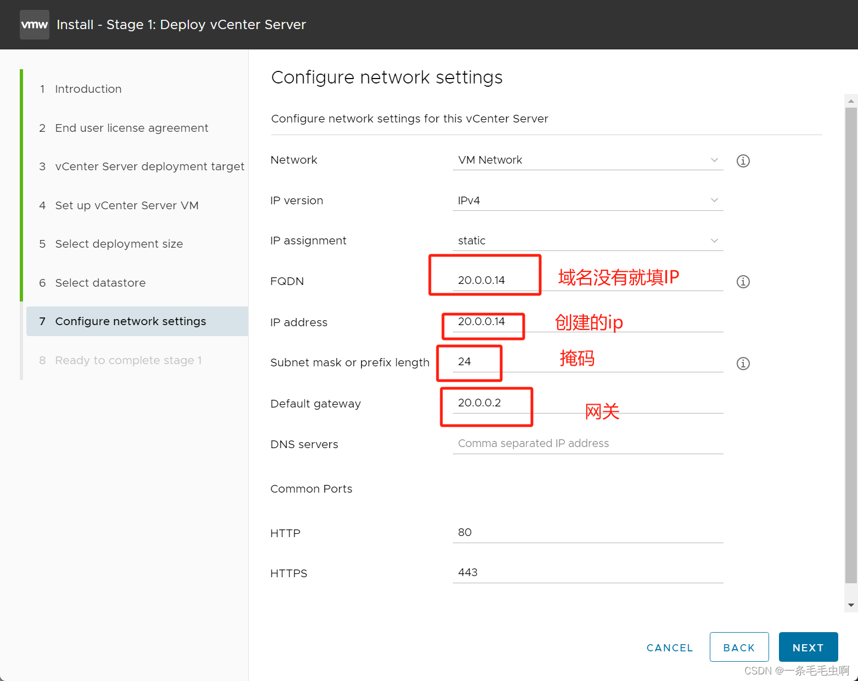Viewport: 858px width, 681px height.
Task: Click the scrollbar down arrow
Action: click(x=851, y=605)
